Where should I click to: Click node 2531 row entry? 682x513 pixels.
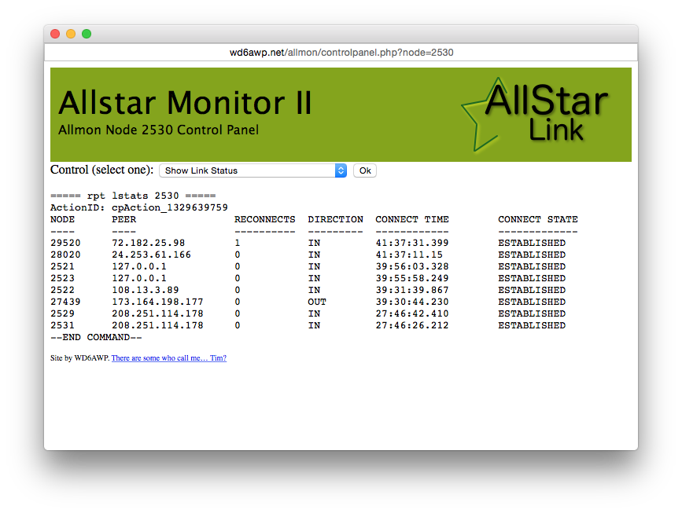[62, 325]
